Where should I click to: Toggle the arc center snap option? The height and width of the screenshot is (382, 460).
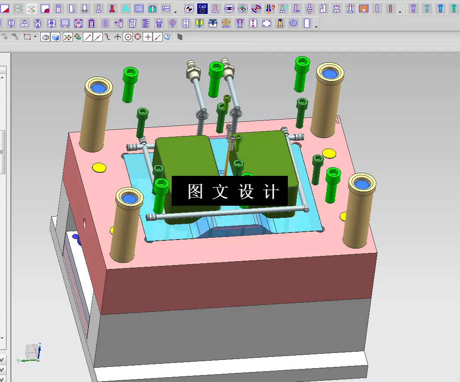(x=128, y=37)
